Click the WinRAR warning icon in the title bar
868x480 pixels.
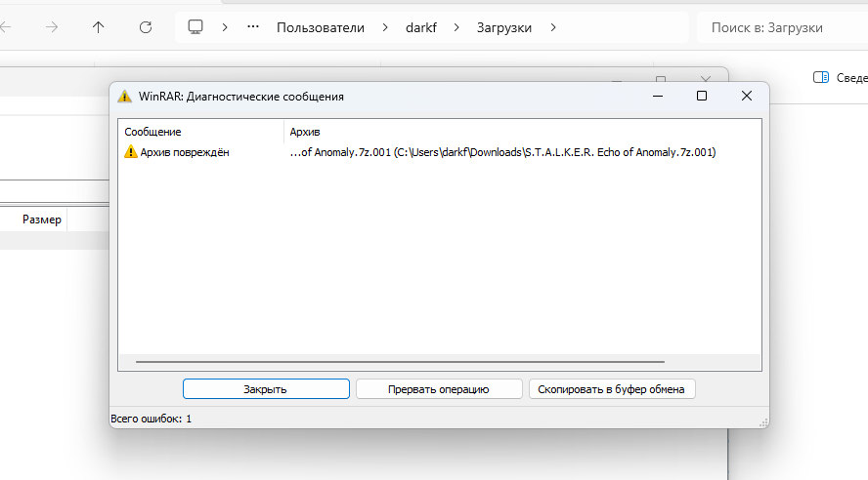[x=125, y=97]
